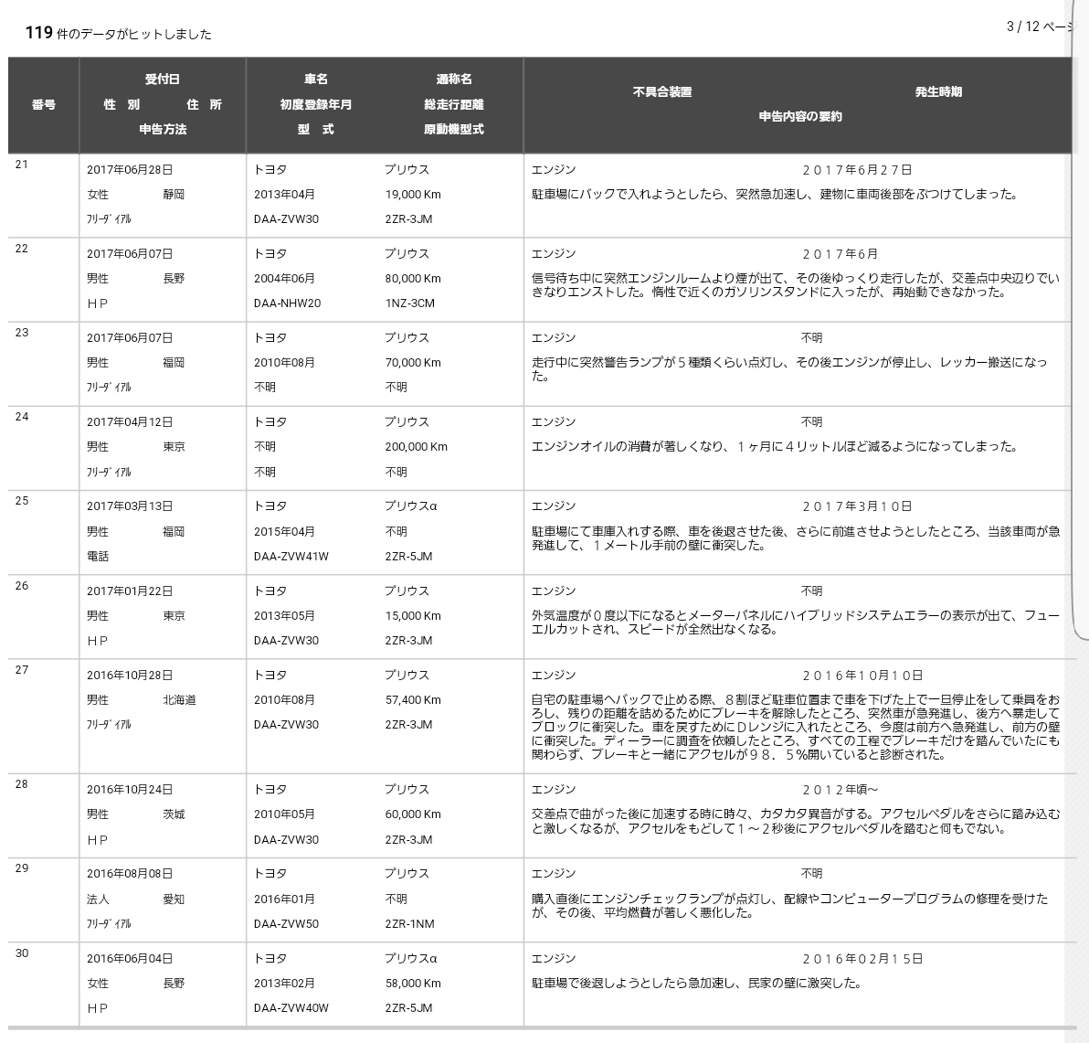Click the summary starting '走行中に突然警告ランプ'
Image resolution: width=1089 pixels, height=1043 pixels.
coord(789,369)
